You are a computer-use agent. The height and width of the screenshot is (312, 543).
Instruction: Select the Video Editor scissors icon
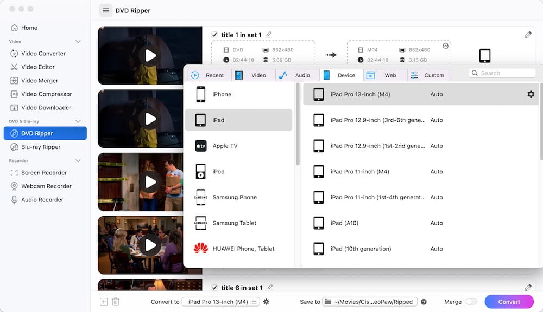(x=14, y=67)
